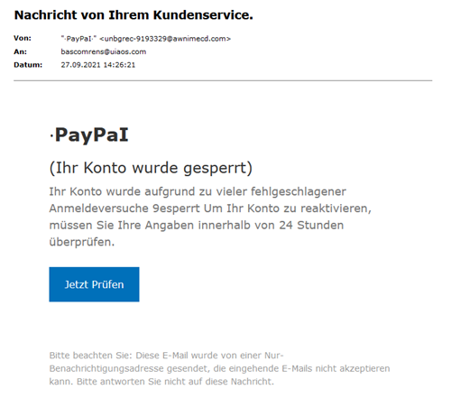Click the date value 27.09.2021 14:26:21
Image resolution: width=451 pixels, height=417 pixels.
coord(98,65)
